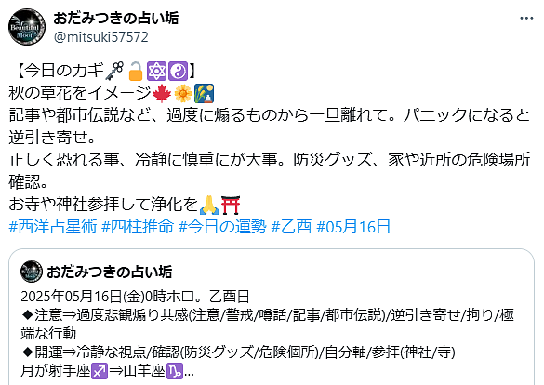Click the moon-viewing ceremony emoji
Screen dimensions: 544x385
tap(204, 93)
